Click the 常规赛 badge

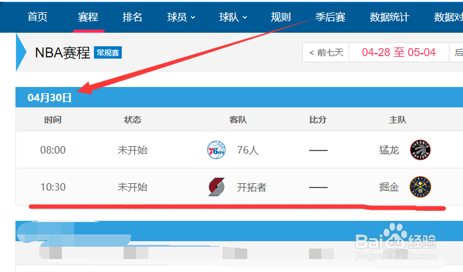pos(108,53)
